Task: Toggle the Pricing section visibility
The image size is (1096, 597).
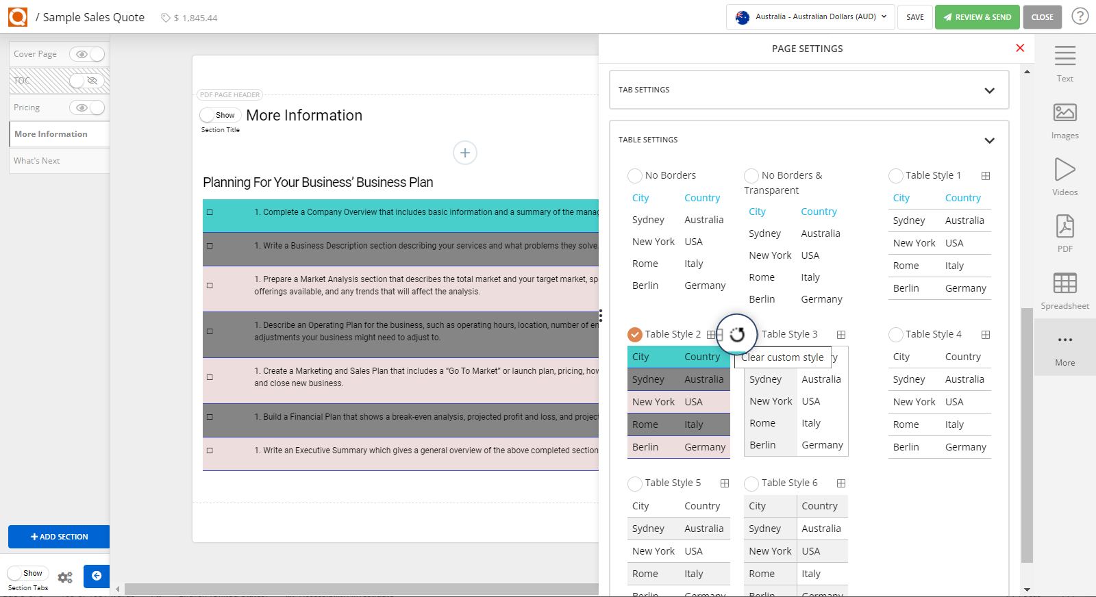Action: click(87, 107)
